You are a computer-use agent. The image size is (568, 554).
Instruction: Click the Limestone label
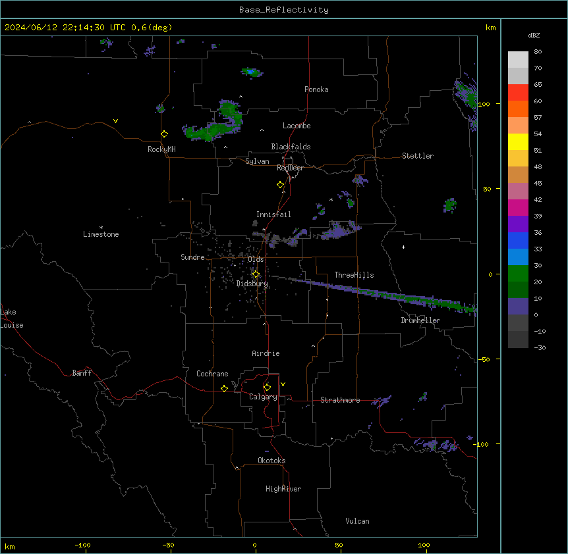point(101,234)
